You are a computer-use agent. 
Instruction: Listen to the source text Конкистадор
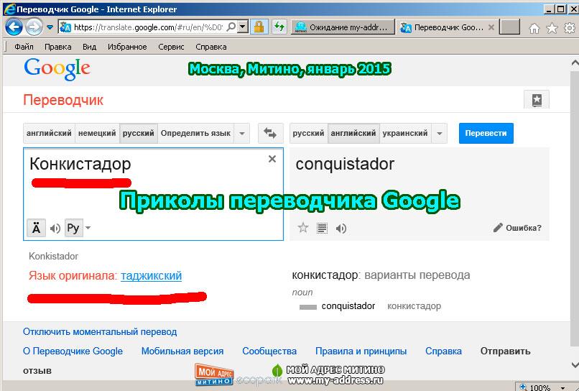[x=55, y=229]
